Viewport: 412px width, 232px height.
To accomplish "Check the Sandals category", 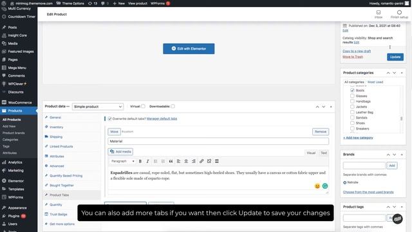I will 352,117.
